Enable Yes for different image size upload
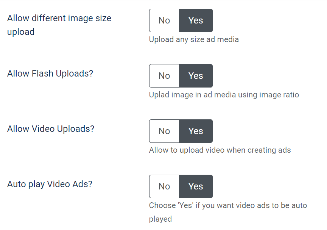The width and height of the screenshot is (327, 230). tap(196, 20)
